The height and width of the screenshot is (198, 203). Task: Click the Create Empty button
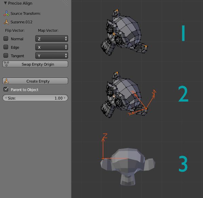coord(35,81)
